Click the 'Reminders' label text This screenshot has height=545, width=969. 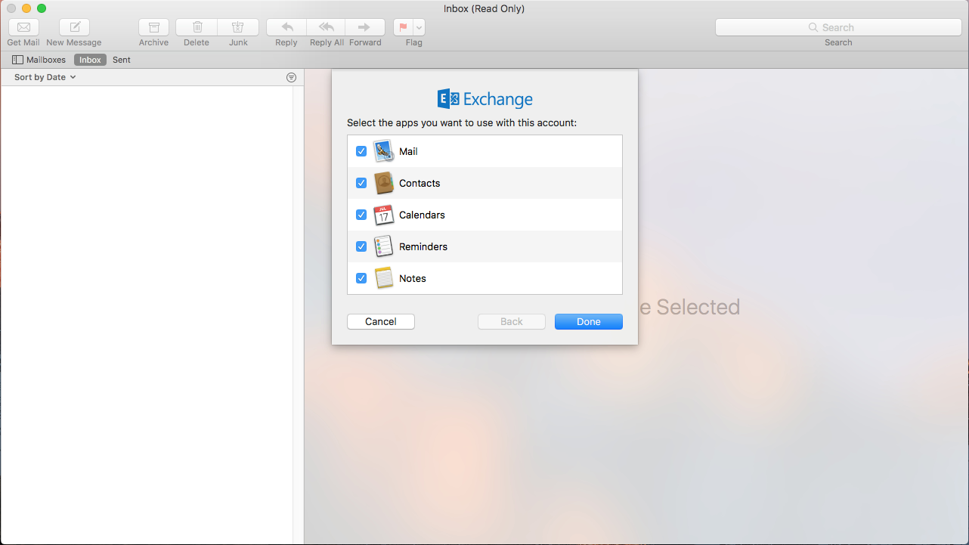coord(423,246)
